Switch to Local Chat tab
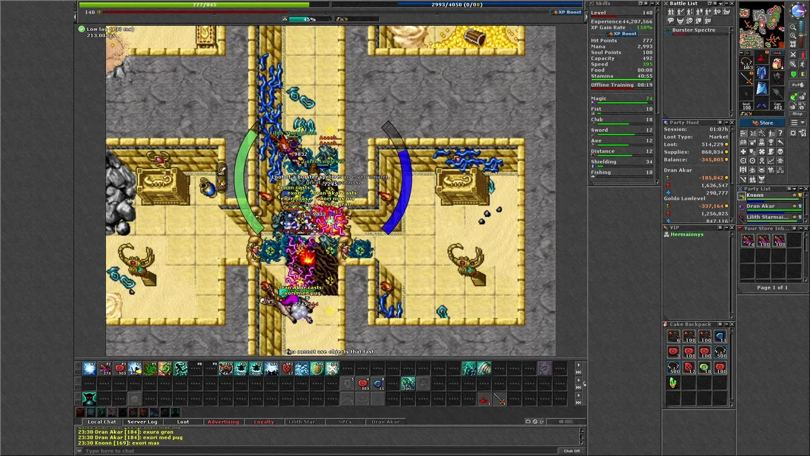This screenshot has width=810, height=456. point(102,422)
